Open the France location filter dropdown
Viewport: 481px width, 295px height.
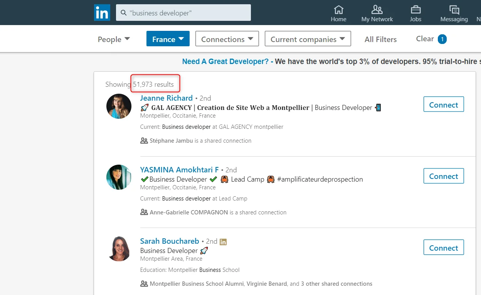coord(168,39)
